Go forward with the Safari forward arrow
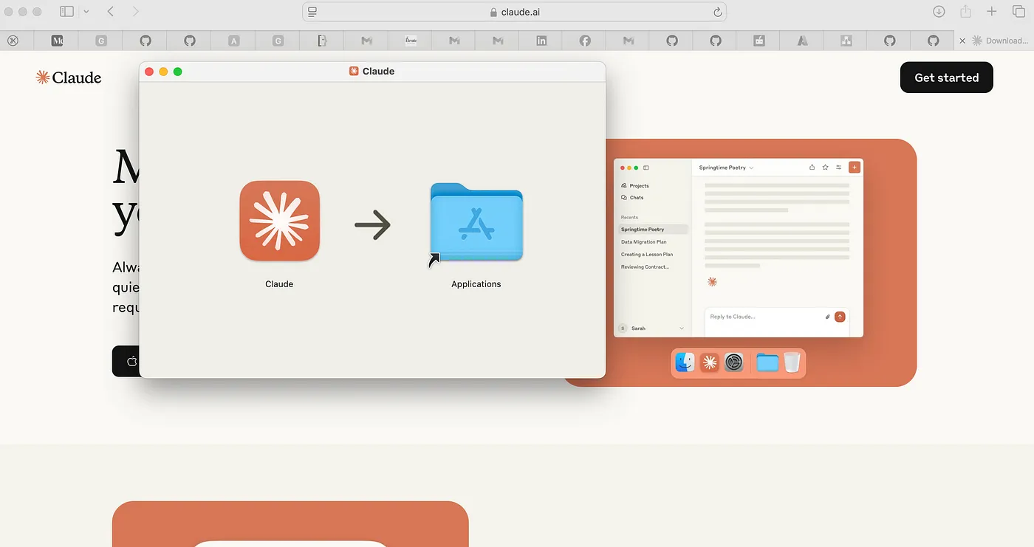The height and width of the screenshot is (547, 1034). 135,12
